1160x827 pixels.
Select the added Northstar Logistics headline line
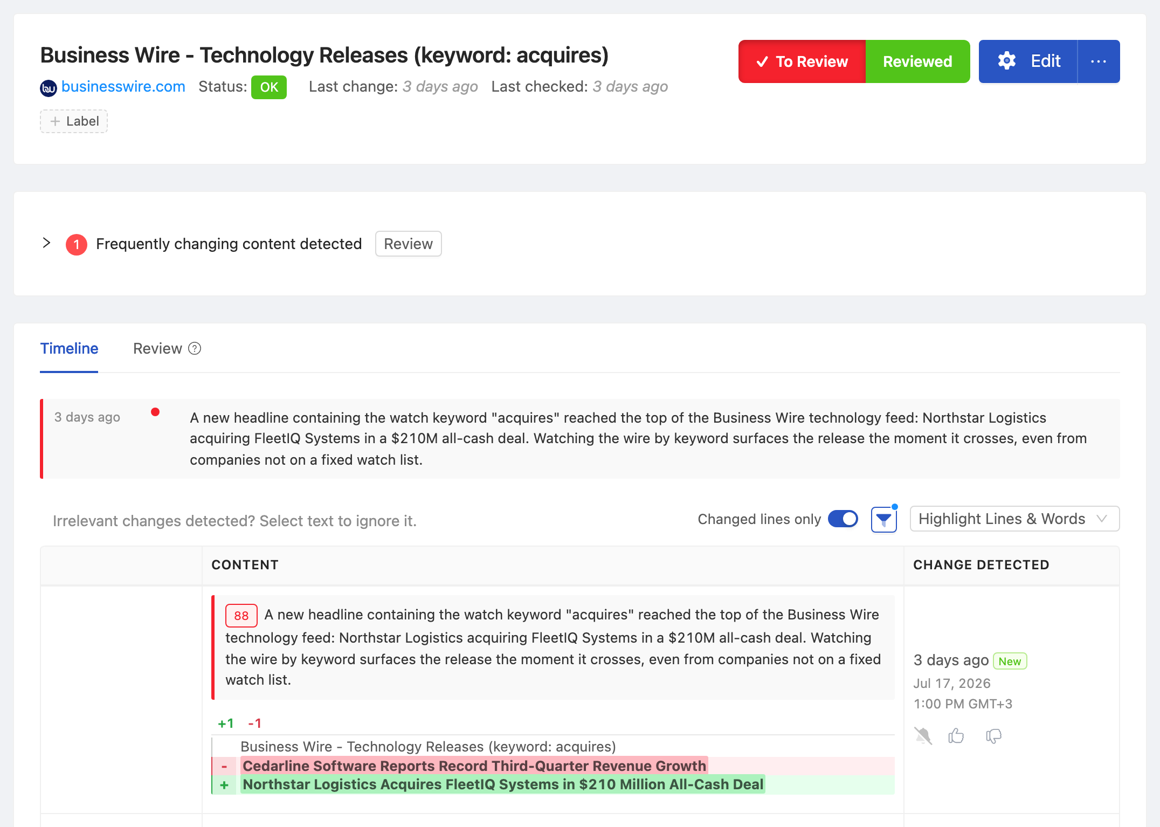point(553,785)
